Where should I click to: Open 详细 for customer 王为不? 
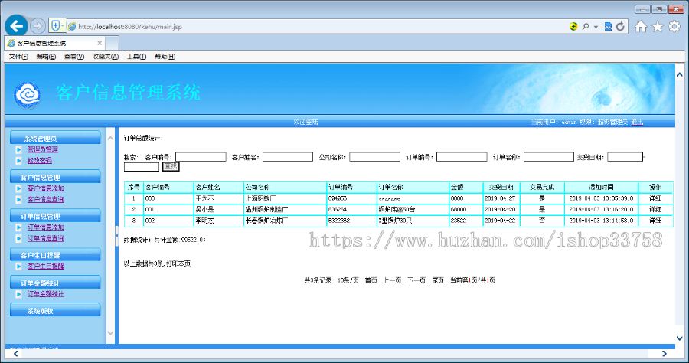point(655,198)
